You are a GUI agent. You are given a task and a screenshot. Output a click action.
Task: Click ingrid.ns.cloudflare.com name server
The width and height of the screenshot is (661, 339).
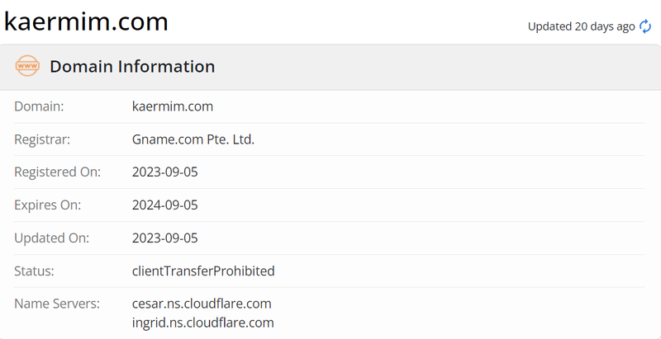202,323
